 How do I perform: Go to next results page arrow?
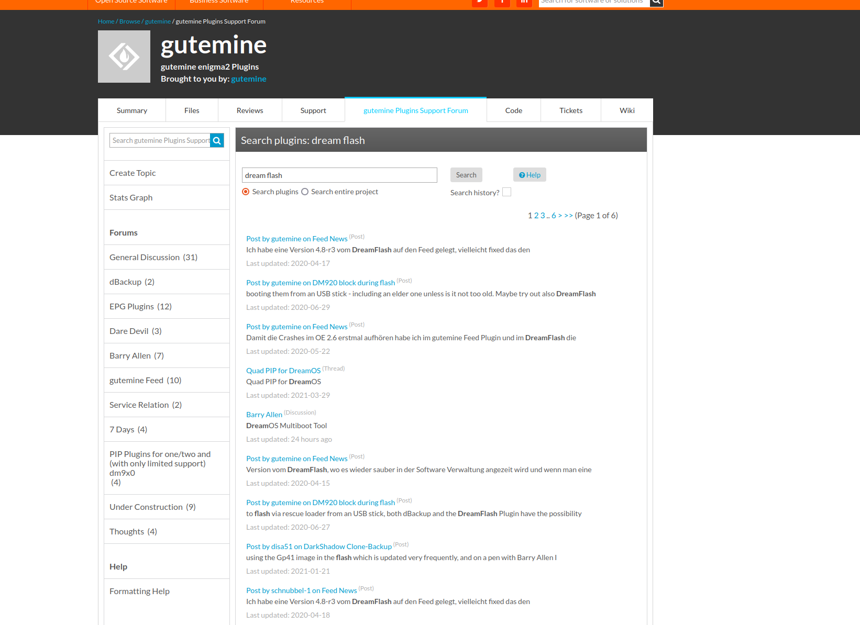[560, 216]
